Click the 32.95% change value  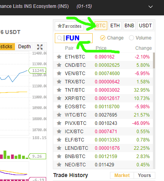pyautogui.click(x=142, y=90)
